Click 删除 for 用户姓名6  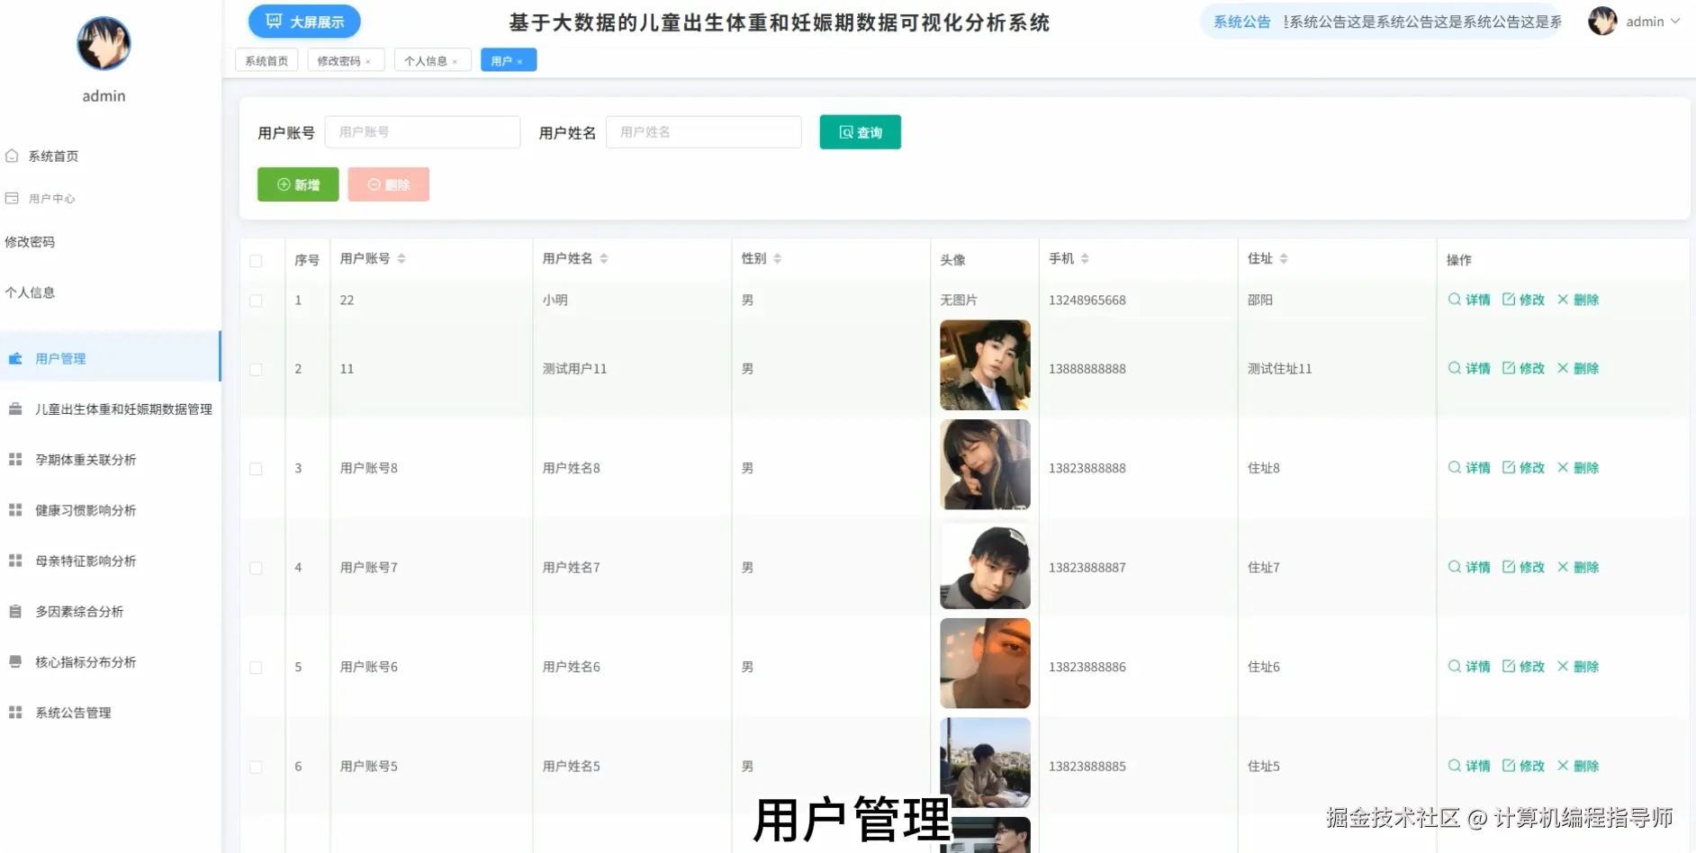1578,667
